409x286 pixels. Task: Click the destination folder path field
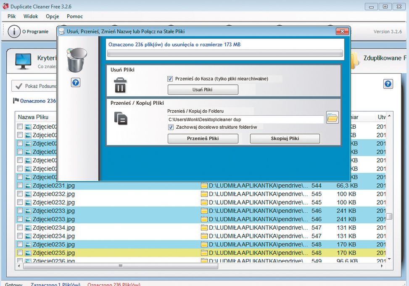click(245, 120)
